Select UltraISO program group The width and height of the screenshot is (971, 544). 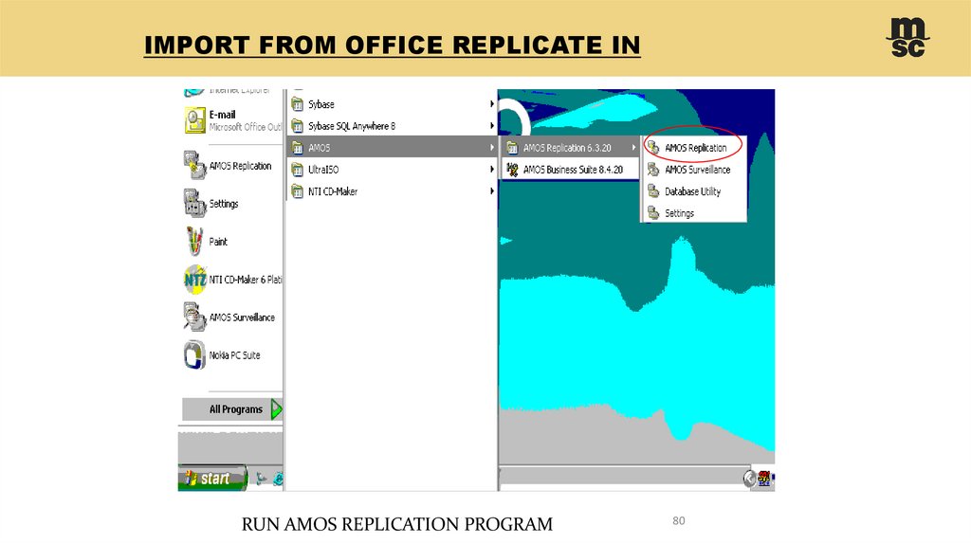[393, 169]
